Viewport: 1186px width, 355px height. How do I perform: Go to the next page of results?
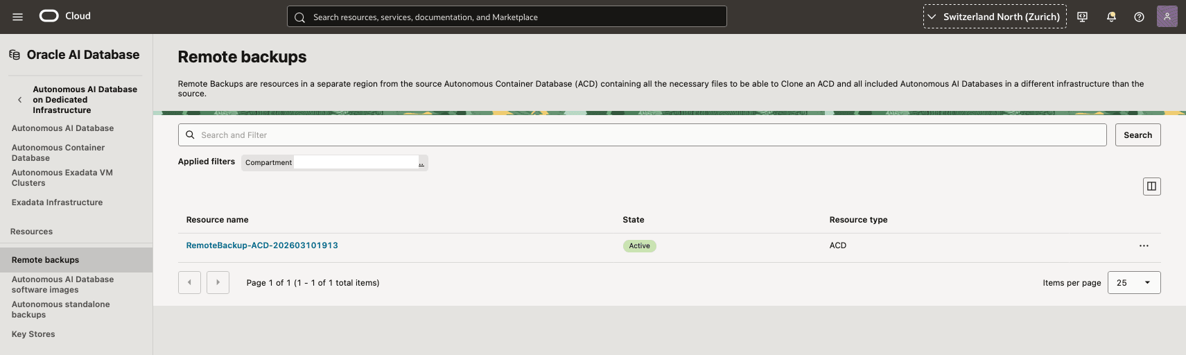click(218, 282)
